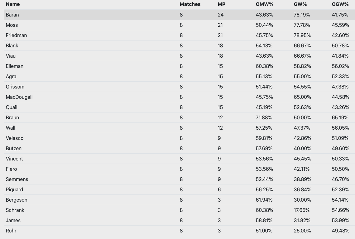Select the Baran row name
Image resolution: width=355 pixels, height=239 pixels.
12,15
